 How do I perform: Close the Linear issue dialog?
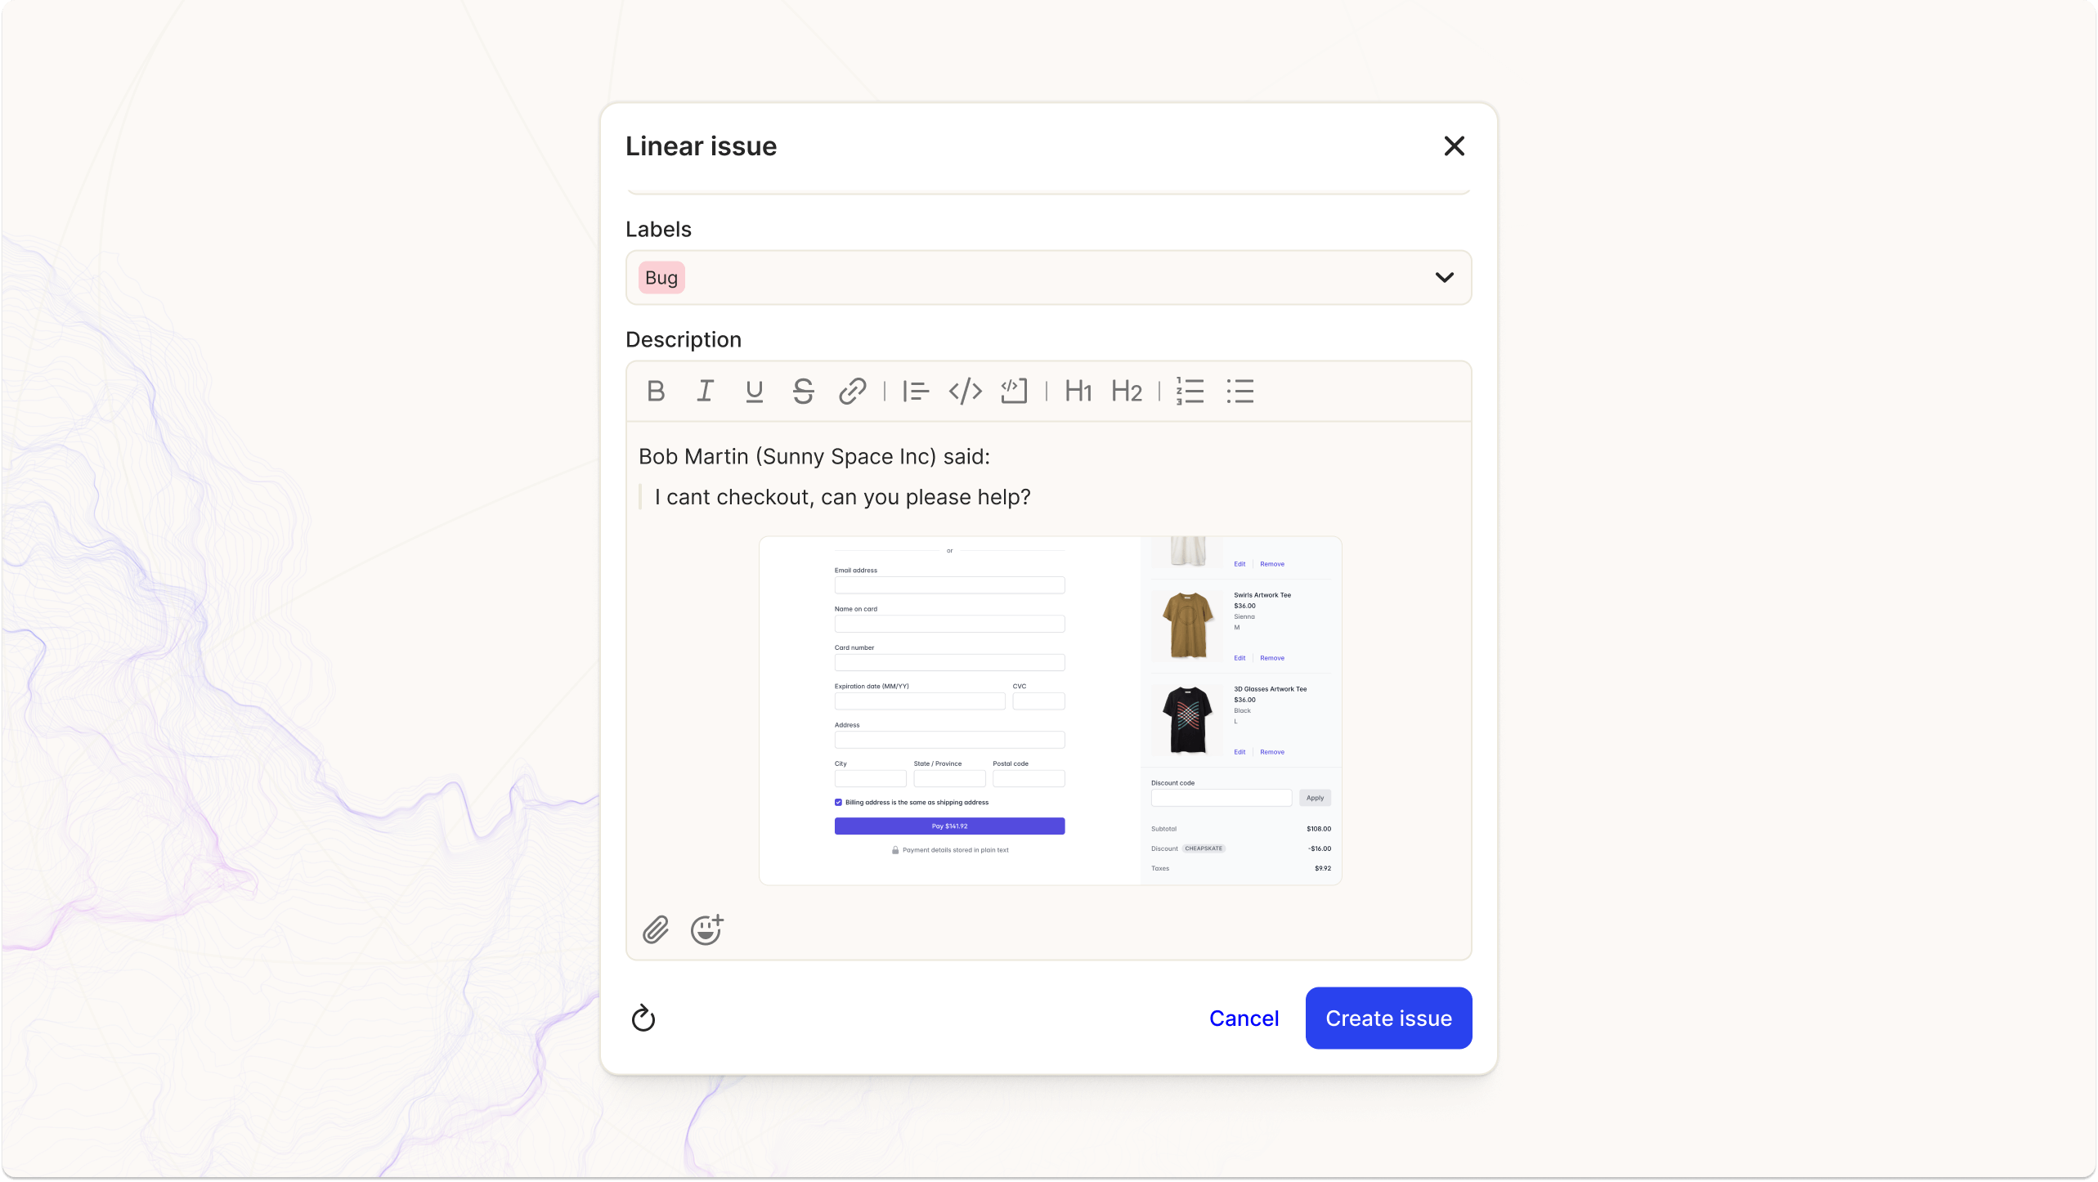(x=1454, y=146)
